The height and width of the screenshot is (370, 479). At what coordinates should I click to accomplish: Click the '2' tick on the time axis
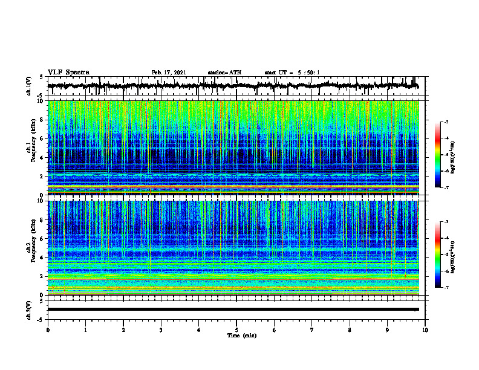pos(123,330)
